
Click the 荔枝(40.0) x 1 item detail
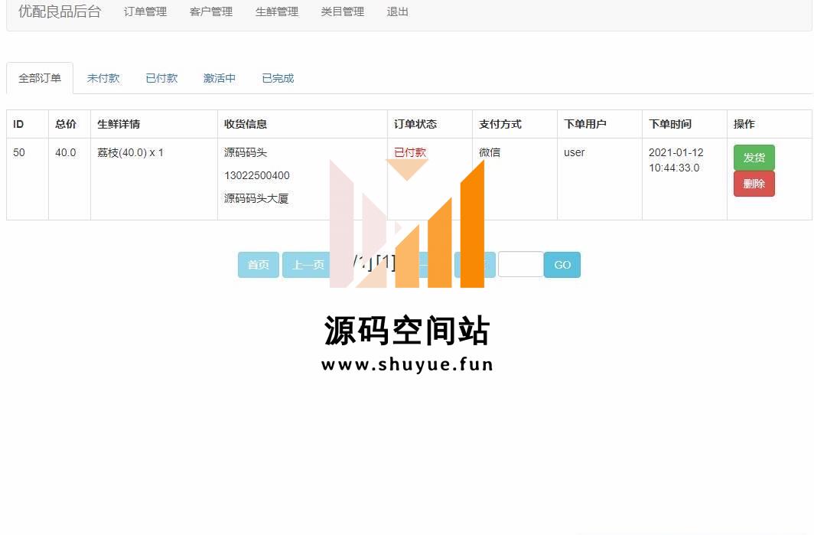tap(130, 153)
